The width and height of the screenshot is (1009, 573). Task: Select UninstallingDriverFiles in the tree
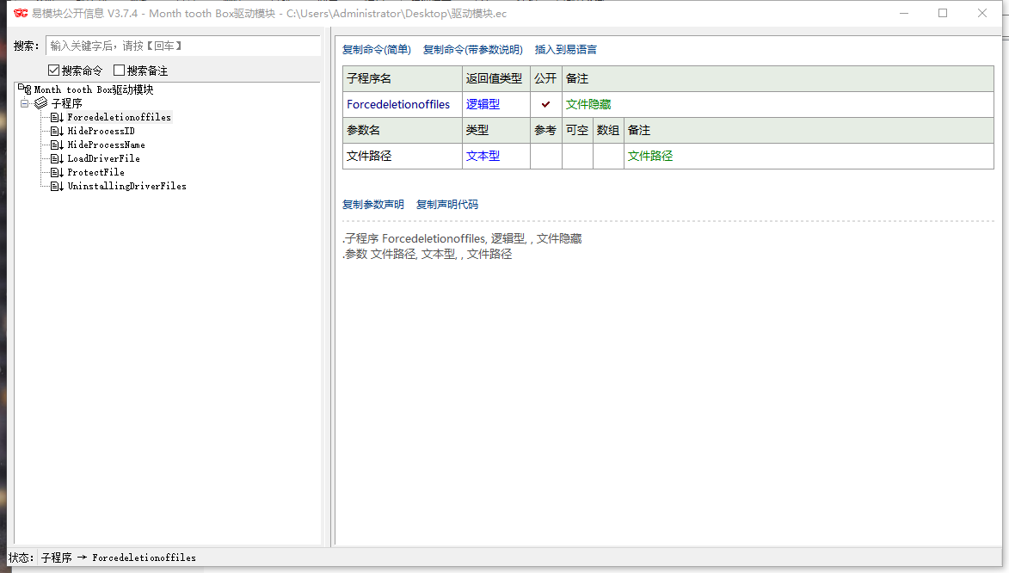click(126, 186)
